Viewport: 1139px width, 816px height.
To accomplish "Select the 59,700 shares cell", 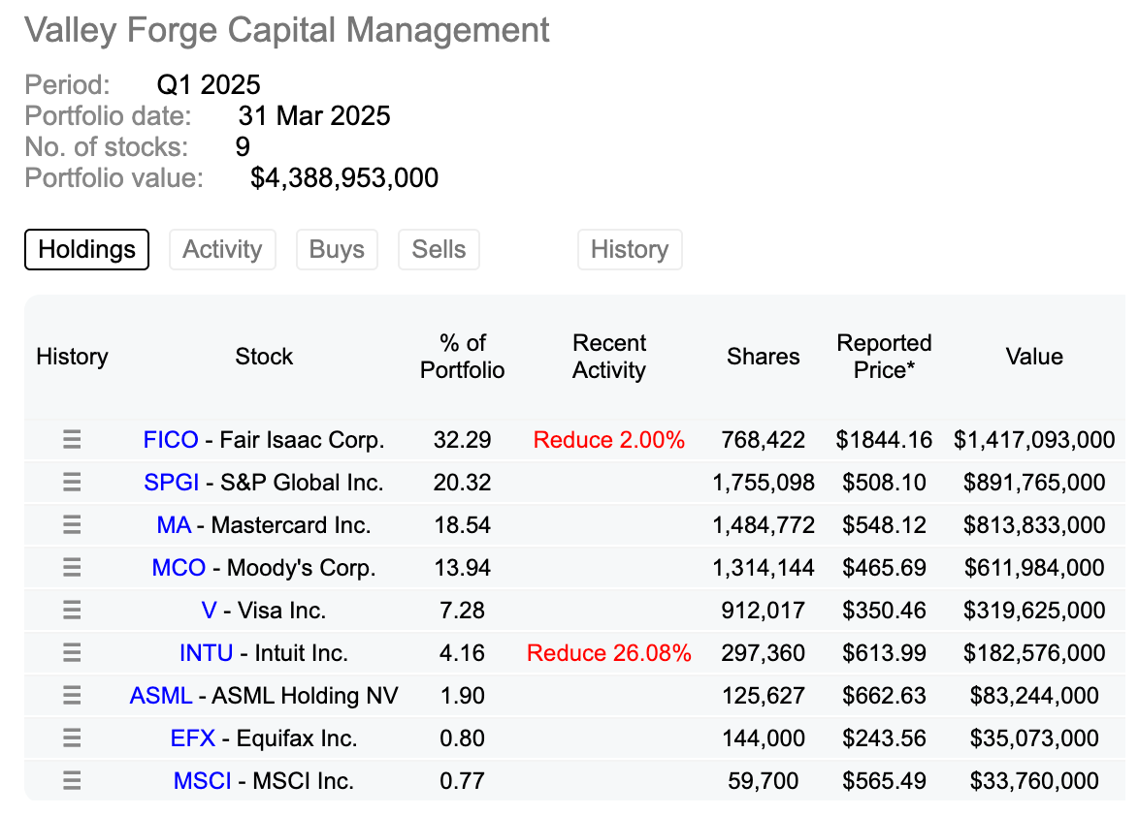I will click(x=763, y=780).
